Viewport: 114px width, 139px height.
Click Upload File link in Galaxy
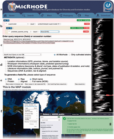tap(44, 131)
